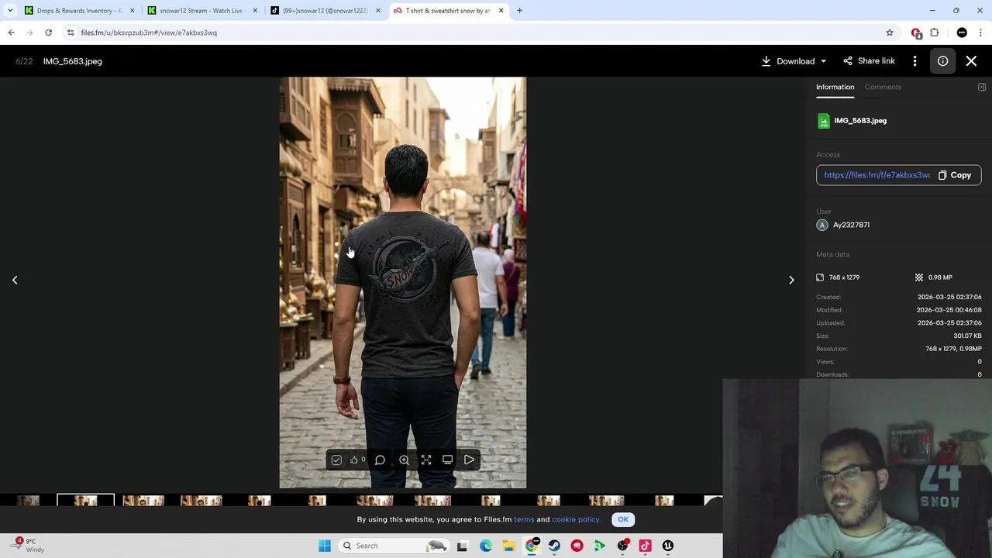Screen dimensions: 992x558
Task: Collapse the side panel icon
Action: (981, 87)
